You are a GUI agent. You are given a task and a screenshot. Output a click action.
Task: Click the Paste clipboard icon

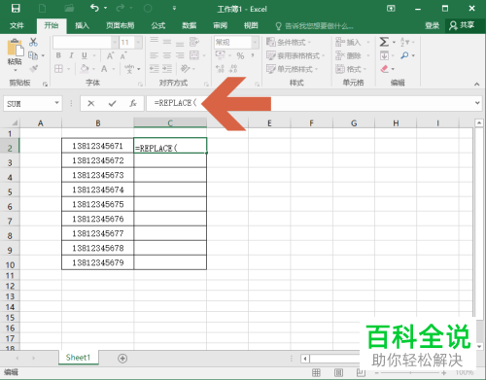[x=16, y=48]
